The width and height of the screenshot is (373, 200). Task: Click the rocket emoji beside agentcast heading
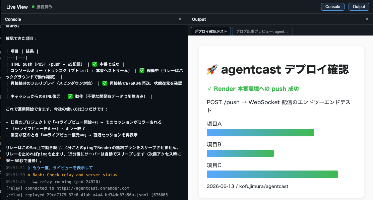click(x=212, y=69)
